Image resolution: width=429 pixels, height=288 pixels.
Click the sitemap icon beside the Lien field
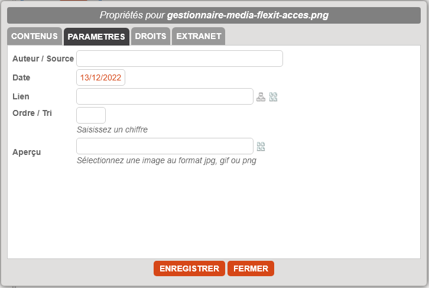point(261,97)
